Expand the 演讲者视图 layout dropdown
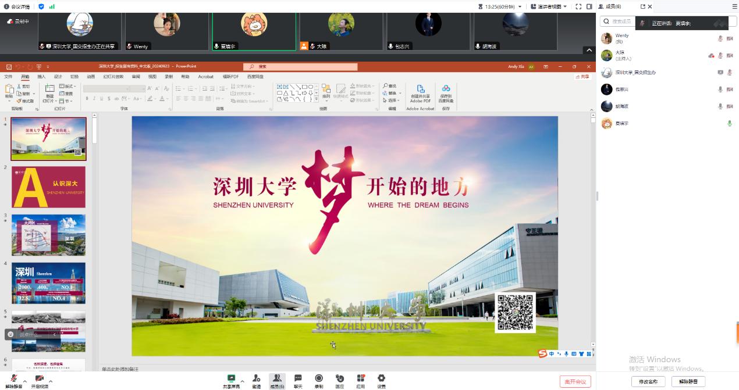 click(x=549, y=6)
